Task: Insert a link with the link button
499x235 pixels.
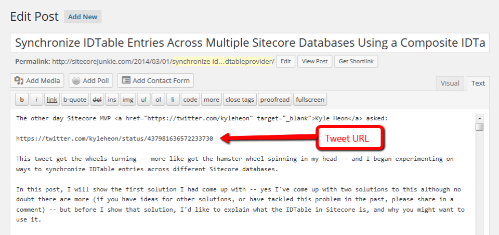Action: click(x=51, y=99)
